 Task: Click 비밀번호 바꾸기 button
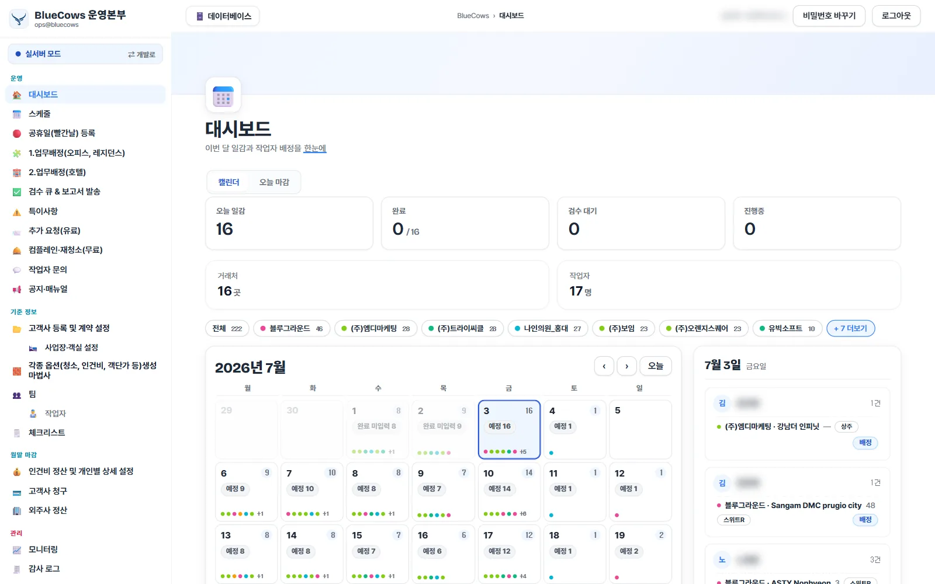pyautogui.click(x=829, y=16)
